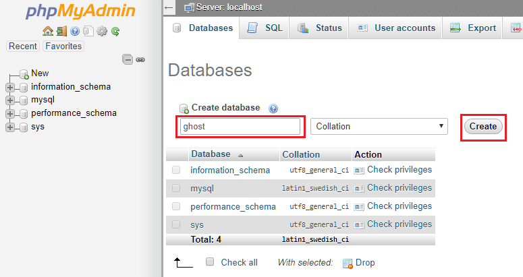This screenshot has width=523, height=277.
Task: Click the Create database cylinder icon
Action: coord(184,109)
